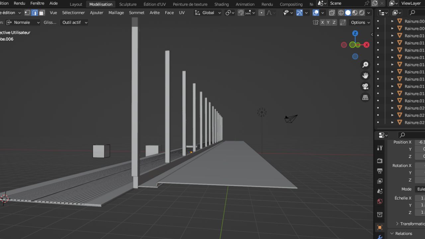Toggle viewport overlays button
This screenshot has height=239, width=425.
pyautogui.click(x=316, y=13)
